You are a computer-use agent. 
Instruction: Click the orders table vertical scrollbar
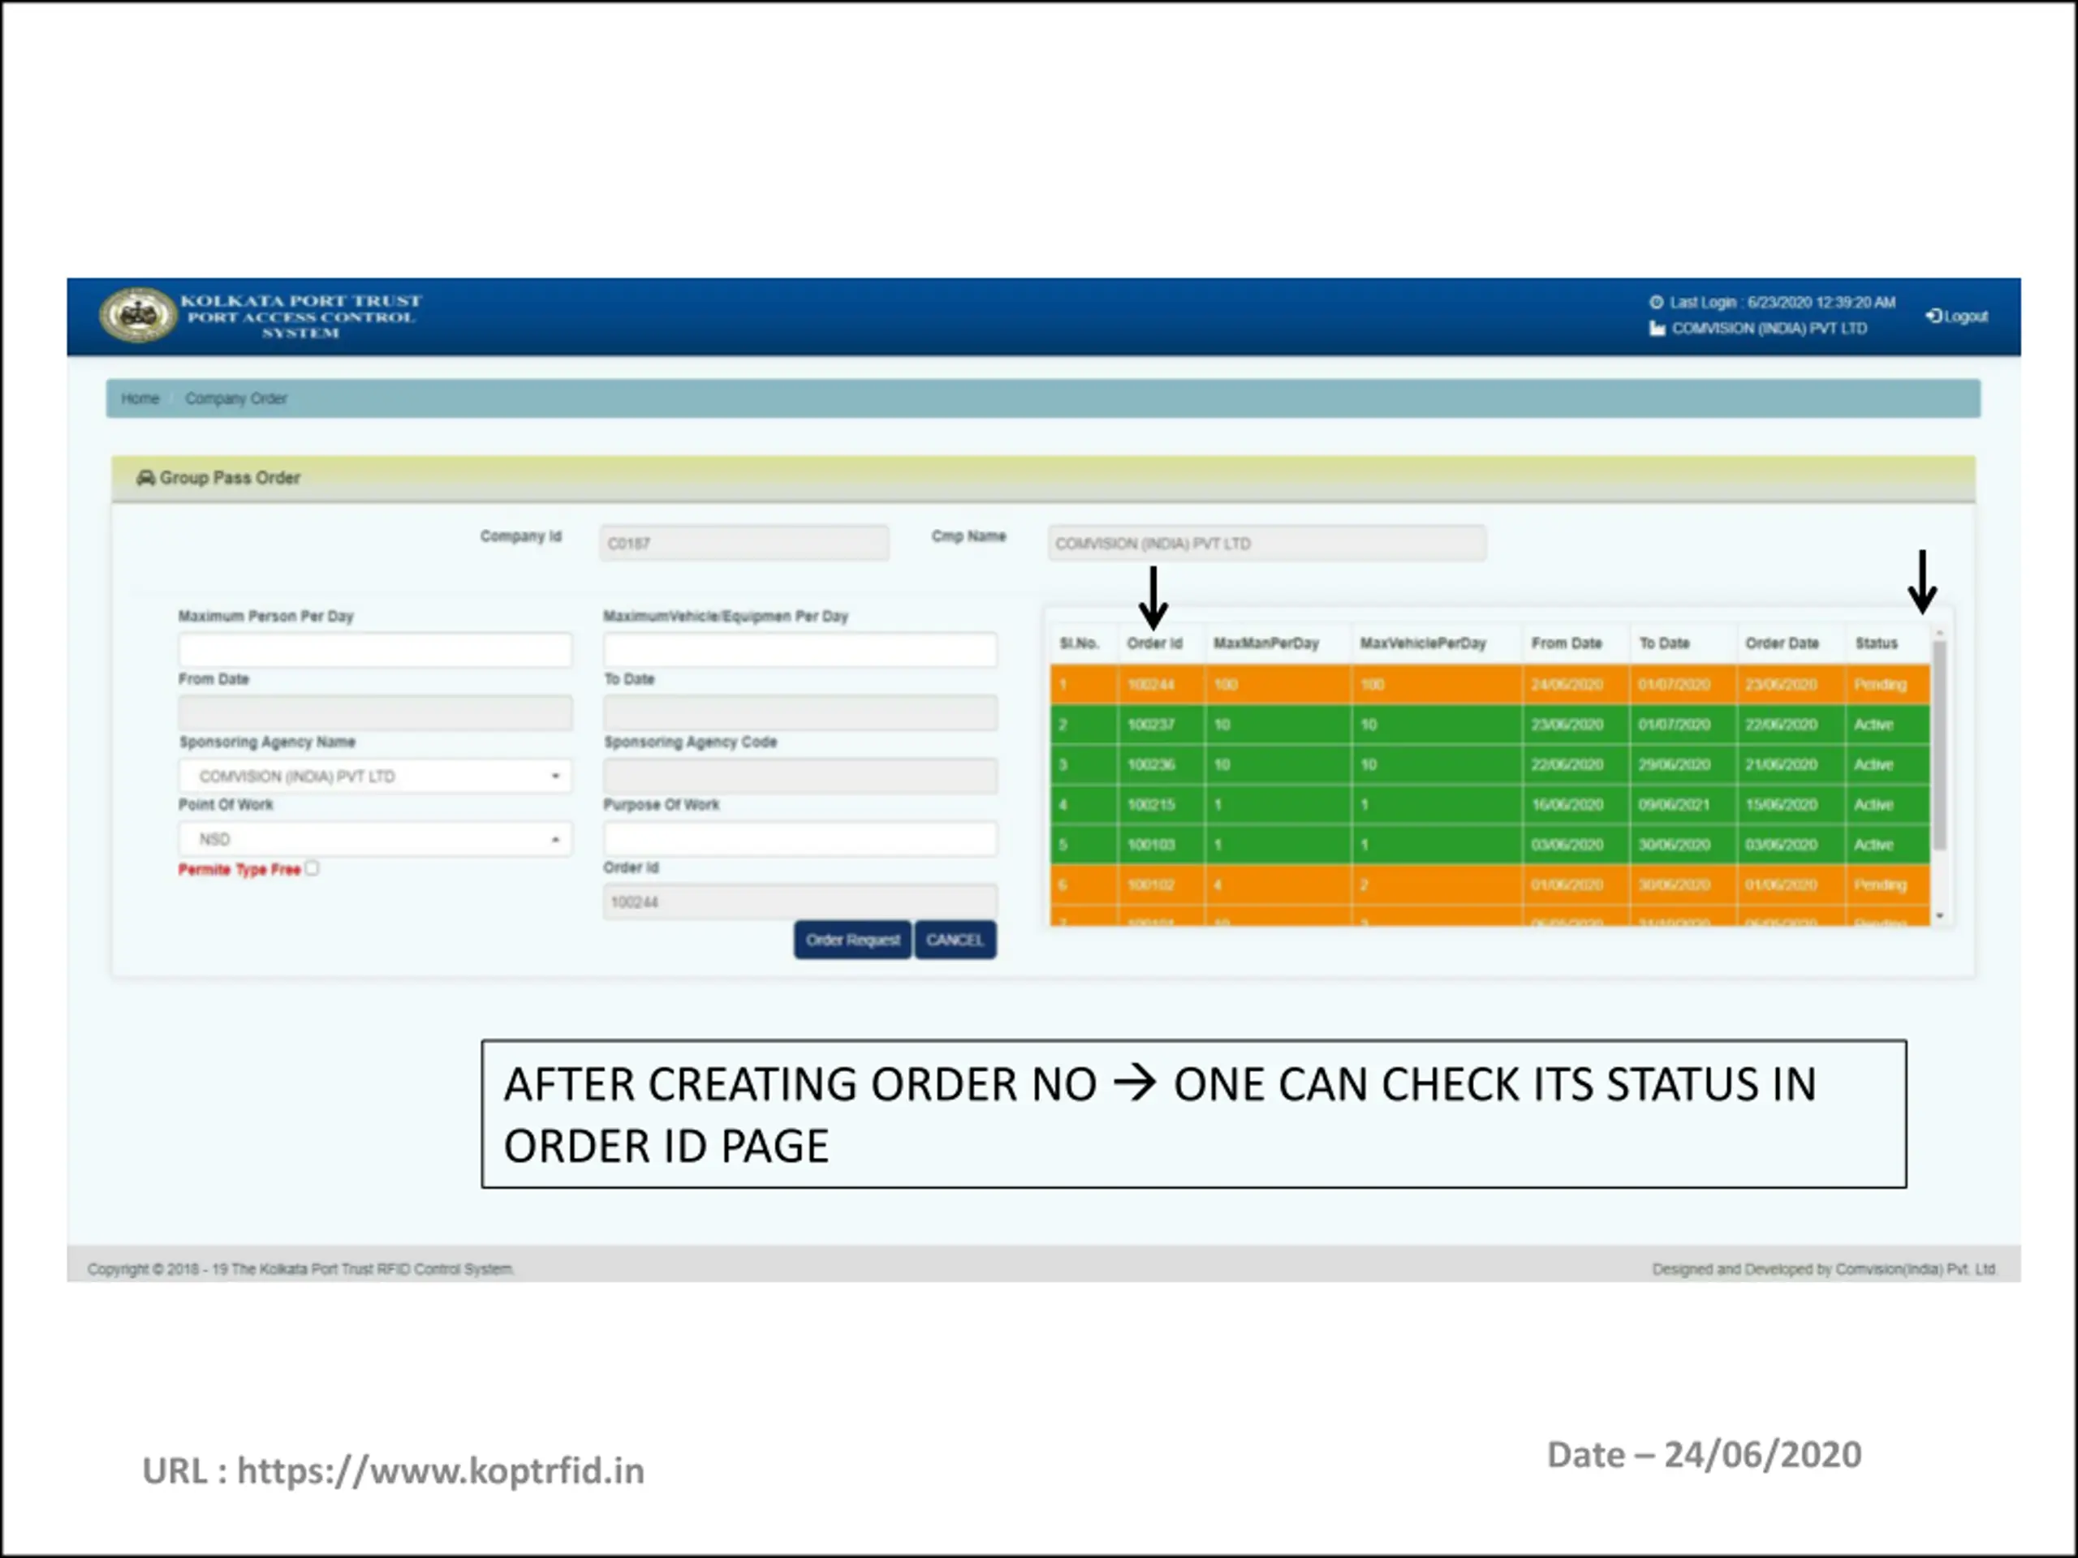1940,745
